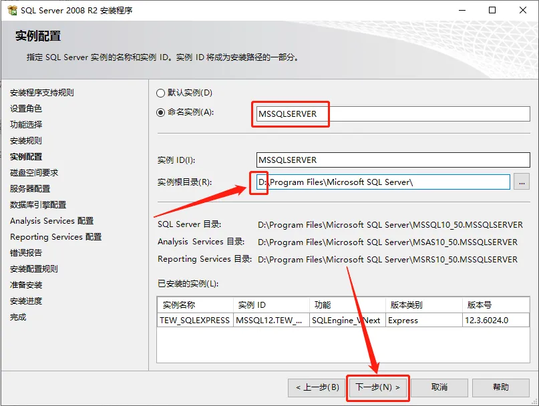This screenshot has height=406, width=539.
Task: Select 安装配置规则 step in sidebar
Action: [33, 269]
